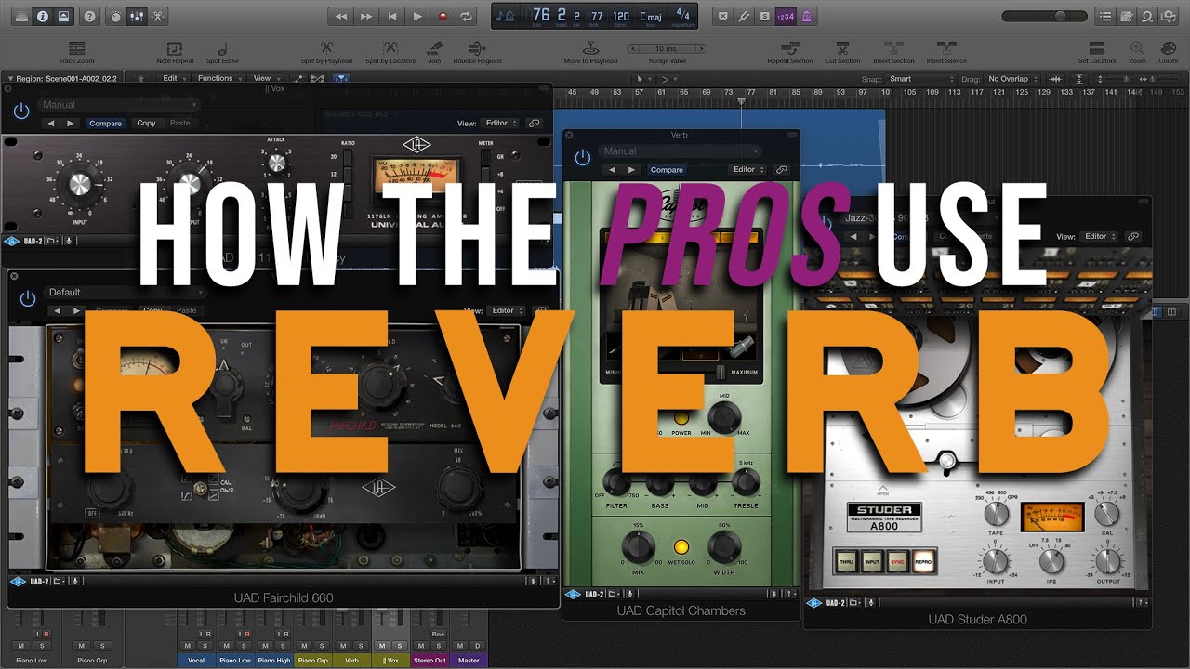Image resolution: width=1190 pixels, height=669 pixels.
Task: Click the red Record button
Action: 442,16
